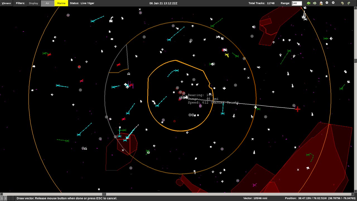The width and height of the screenshot is (357, 201).
Task: Click the Draw vector status message
Action: coord(67,198)
